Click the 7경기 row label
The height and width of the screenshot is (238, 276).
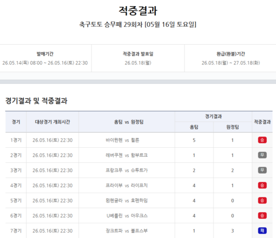[x=16, y=231]
